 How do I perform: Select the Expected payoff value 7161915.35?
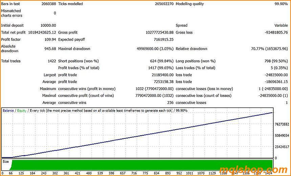pos(164,40)
